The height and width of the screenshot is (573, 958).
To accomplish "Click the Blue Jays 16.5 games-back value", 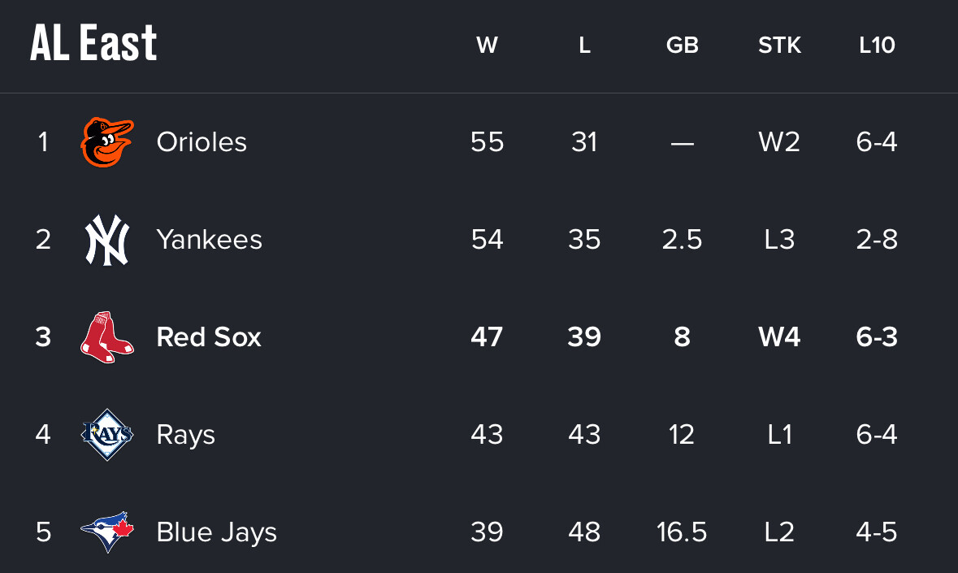I will [682, 532].
